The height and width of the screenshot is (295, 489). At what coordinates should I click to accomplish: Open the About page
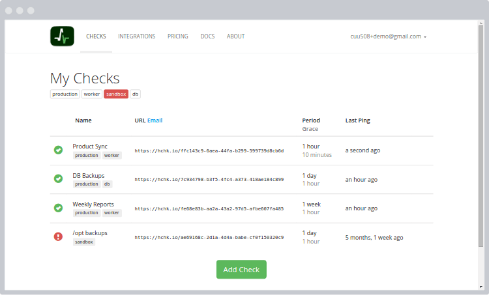(x=235, y=36)
